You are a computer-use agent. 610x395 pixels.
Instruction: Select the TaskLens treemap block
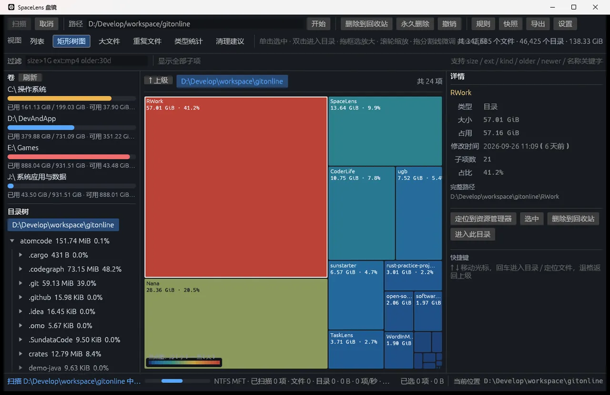tap(356, 350)
